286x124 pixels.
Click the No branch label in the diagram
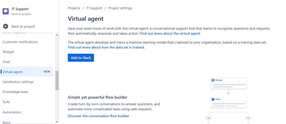click(248, 118)
